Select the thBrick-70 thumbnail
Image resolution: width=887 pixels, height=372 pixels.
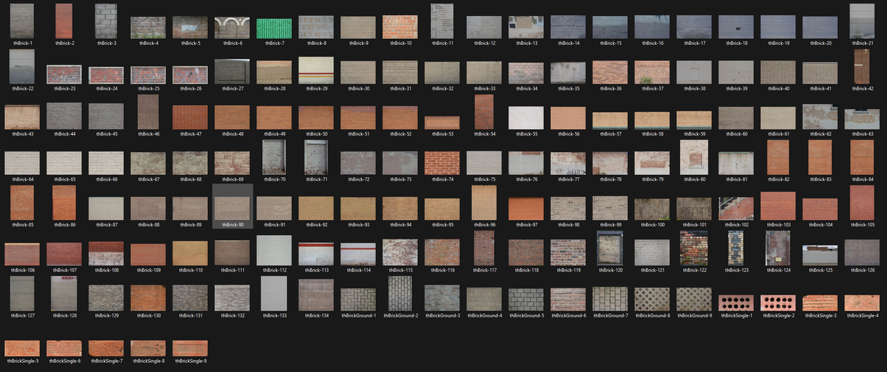pyautogui.click(x=274, y=157)
